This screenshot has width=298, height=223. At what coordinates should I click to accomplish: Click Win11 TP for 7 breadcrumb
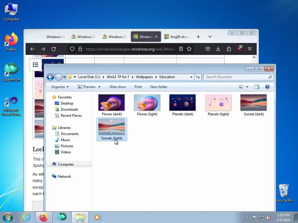118,77
